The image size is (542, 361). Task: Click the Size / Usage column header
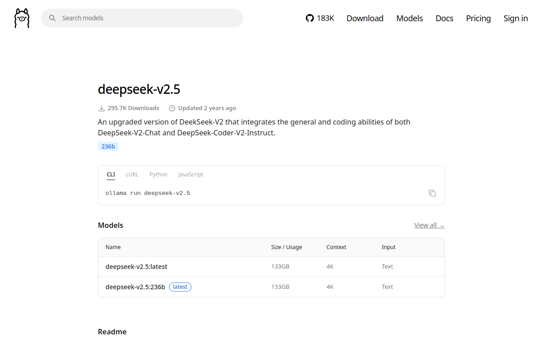[x=287, y=247]
